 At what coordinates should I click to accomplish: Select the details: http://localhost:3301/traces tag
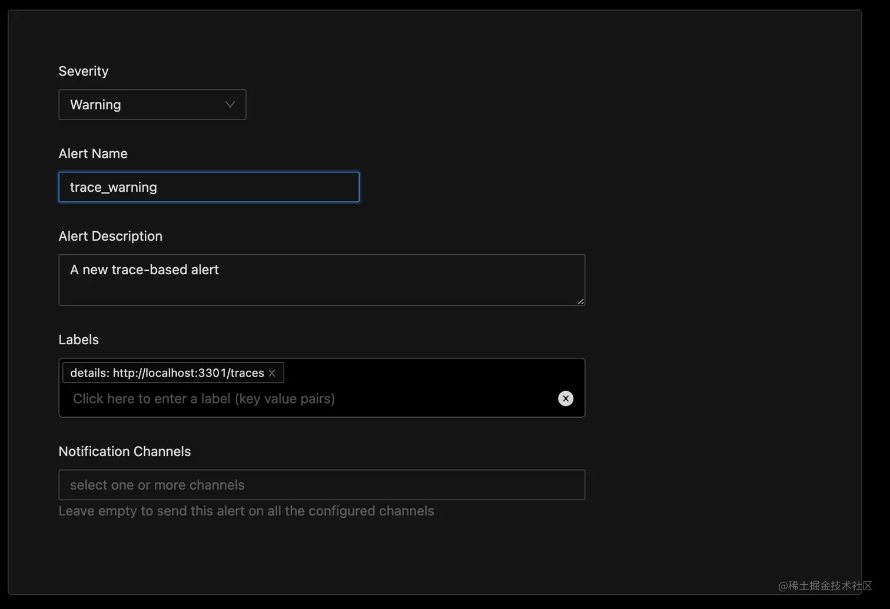click(167, 373)
